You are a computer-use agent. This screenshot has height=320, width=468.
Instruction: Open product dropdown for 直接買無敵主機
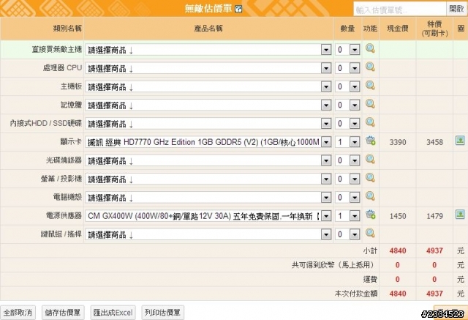coord(208,50)
